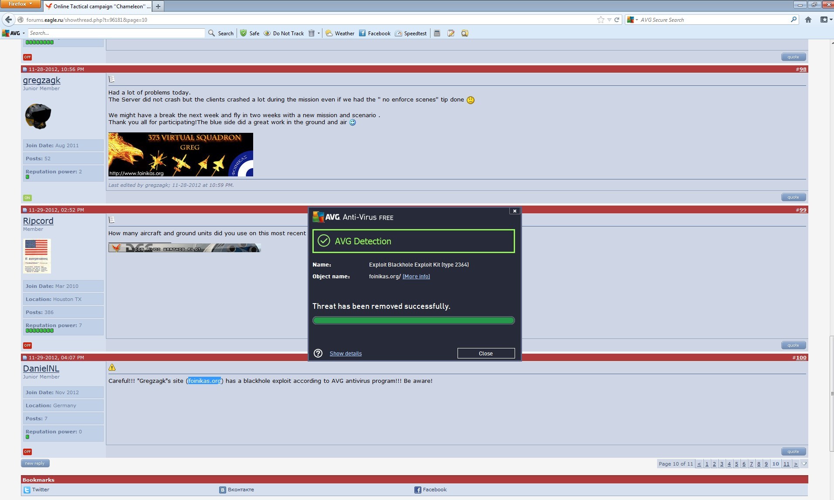Image resolution: width=834 pixels, height=500 pixels.
Task: Open Show details in AVG dialog
Action: 346,353
